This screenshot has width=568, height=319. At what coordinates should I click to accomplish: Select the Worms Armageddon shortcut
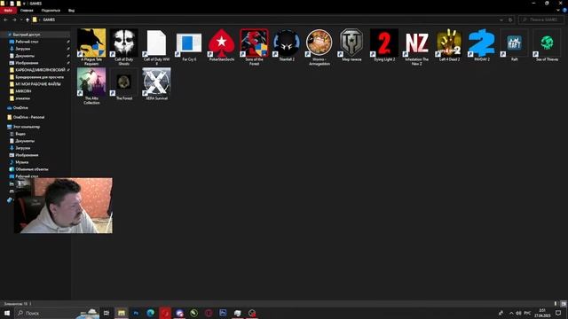click(319, 47)
